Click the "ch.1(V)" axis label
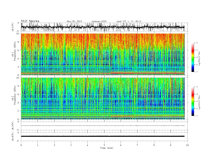Viewport: 211px width, 163px height. [13, 27]
